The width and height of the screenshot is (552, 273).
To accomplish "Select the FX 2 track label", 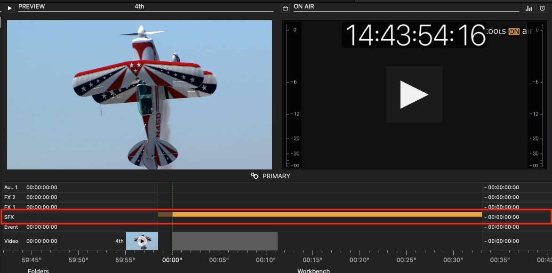I will pyautogui.click(x=10, y=197).
